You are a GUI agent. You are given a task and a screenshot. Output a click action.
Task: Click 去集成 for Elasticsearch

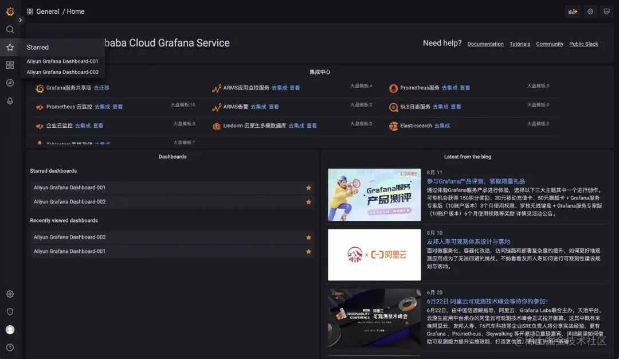(x=442, y=126)
